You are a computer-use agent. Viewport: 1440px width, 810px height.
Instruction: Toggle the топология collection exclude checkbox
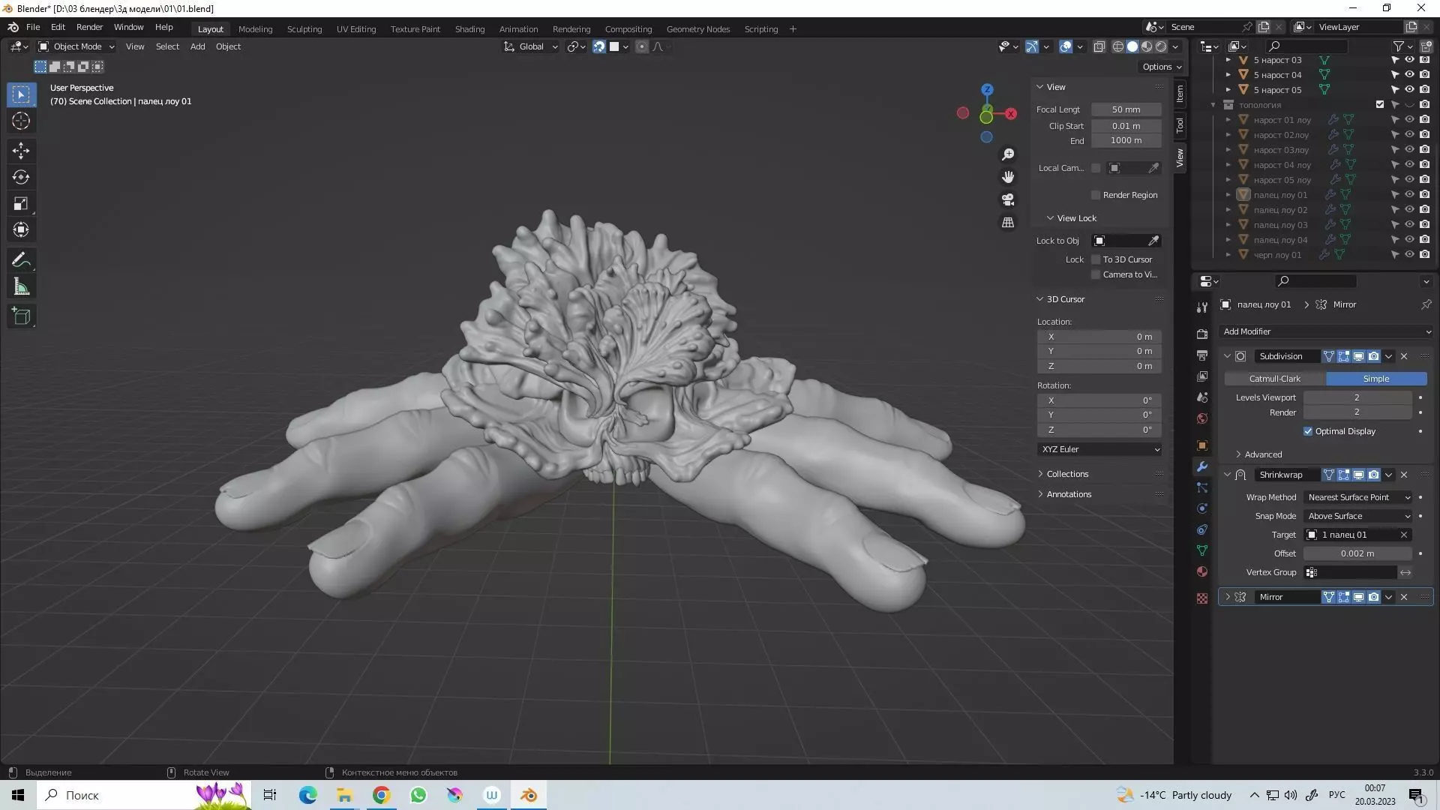pyautogui.click(x=1380, y=105)
